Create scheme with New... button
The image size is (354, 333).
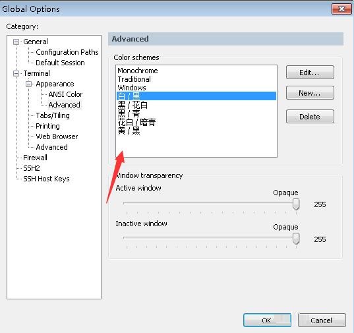(x=310, y=93)
